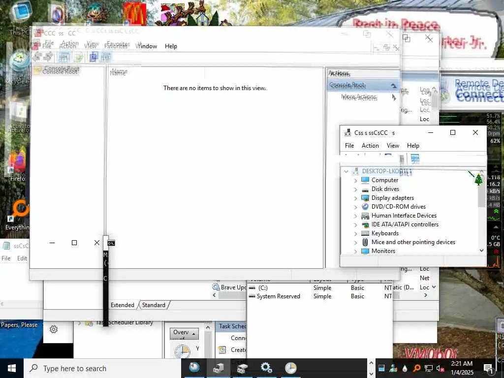Click the Task Scheduler Library tree item
The width and height of the screenshot is (504, 378).
tap(125, 322)
